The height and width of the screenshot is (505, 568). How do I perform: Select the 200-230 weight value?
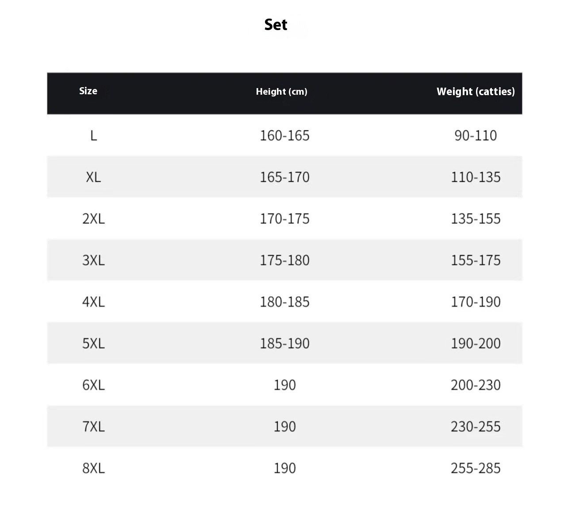(476, 385)
